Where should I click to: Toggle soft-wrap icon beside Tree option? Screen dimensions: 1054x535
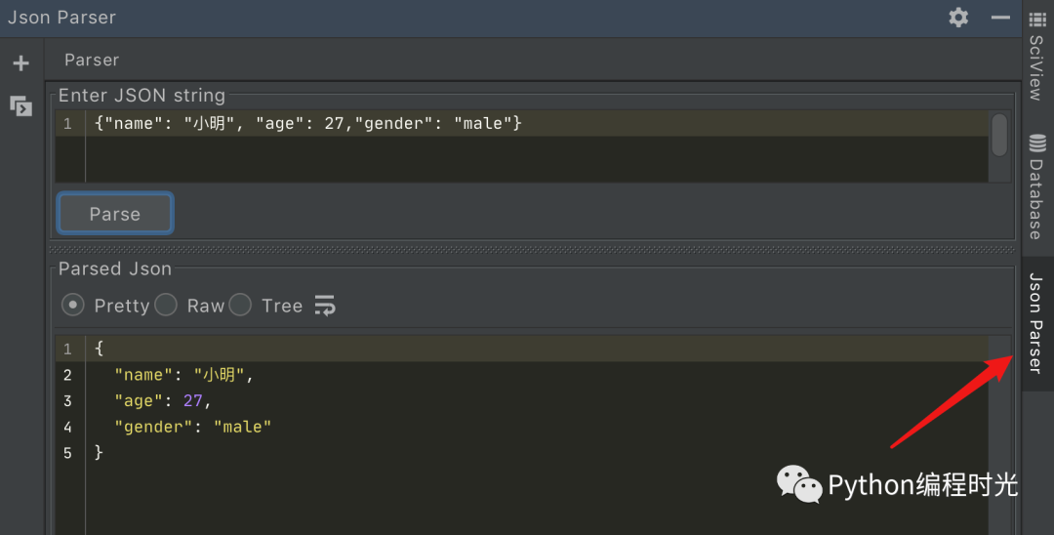[325, 306]
